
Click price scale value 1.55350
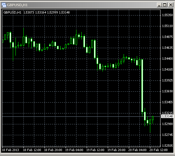pyautogui.click(x=167, y=15)
